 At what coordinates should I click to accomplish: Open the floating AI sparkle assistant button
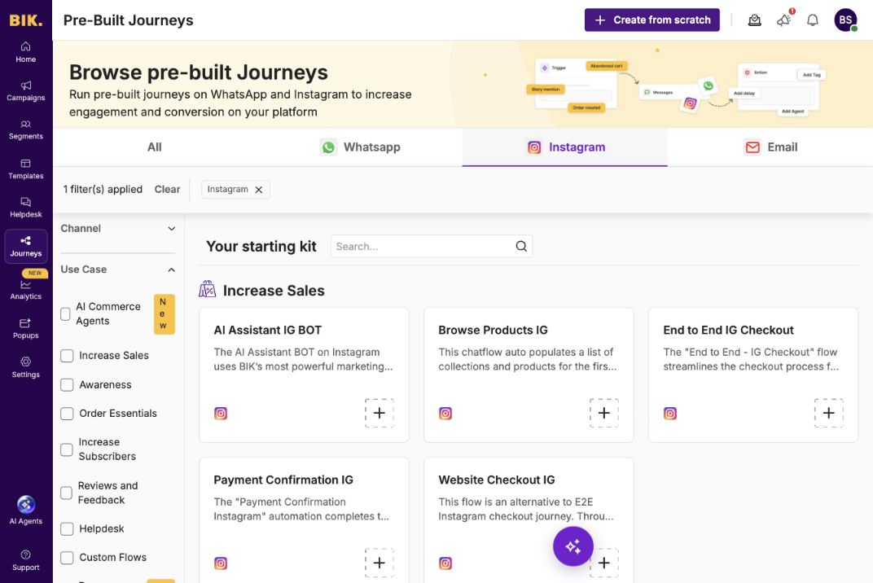point(573,546)
